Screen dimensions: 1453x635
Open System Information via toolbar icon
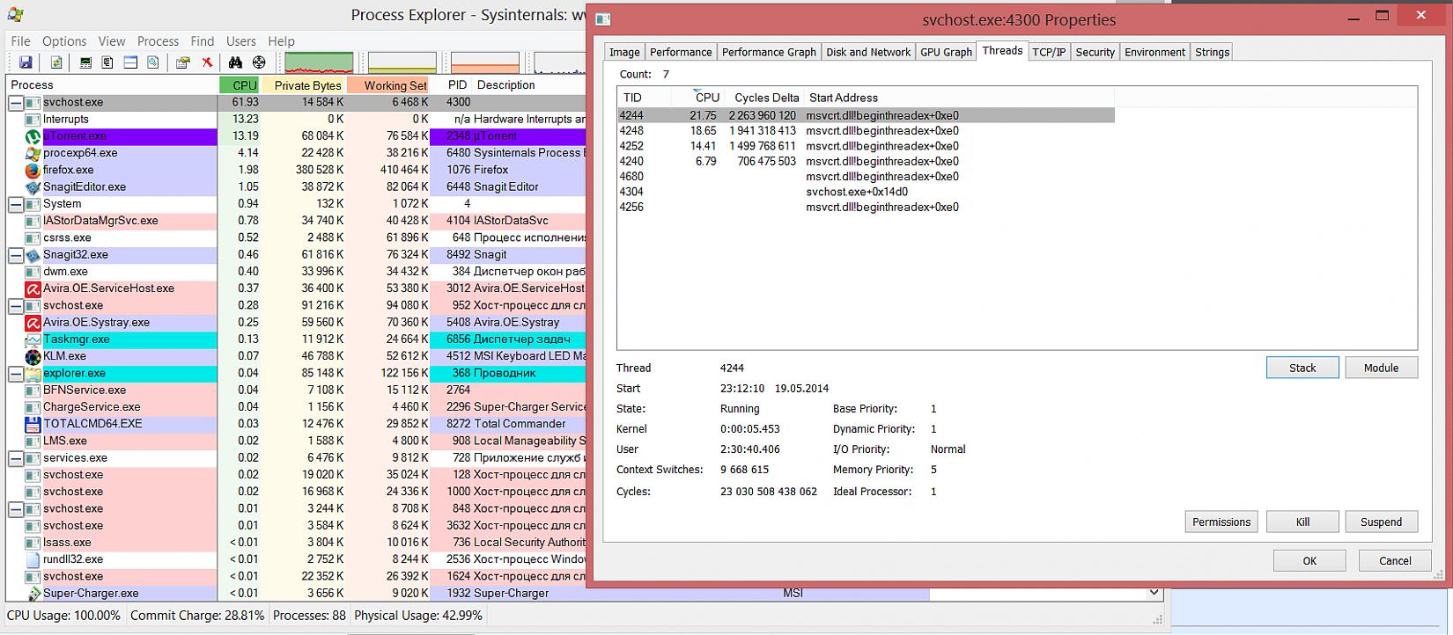85,62
